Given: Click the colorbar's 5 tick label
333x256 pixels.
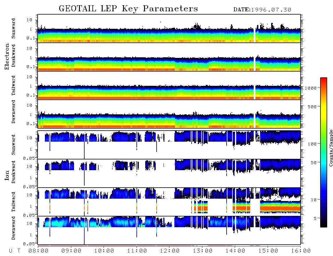Looking at the screenshot, I should tap(315, 218).
